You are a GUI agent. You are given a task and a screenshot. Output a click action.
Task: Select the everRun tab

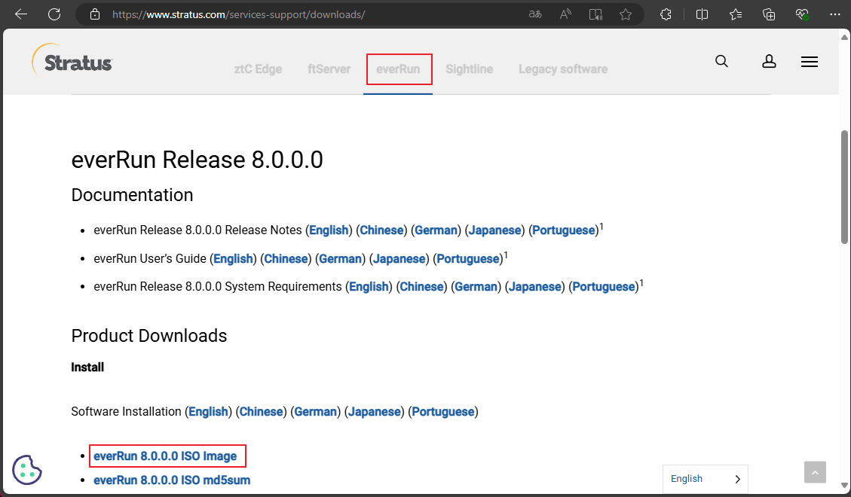pyautogui.click(x=398, y=69)
